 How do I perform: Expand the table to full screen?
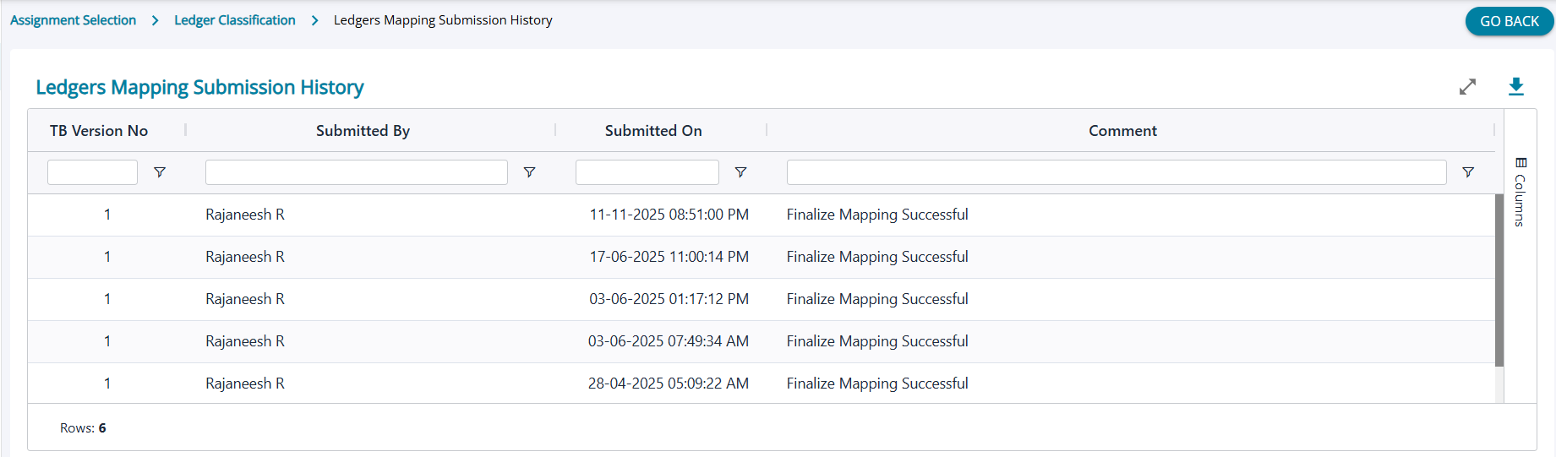pyautogui.click(x=1467, y=87)
